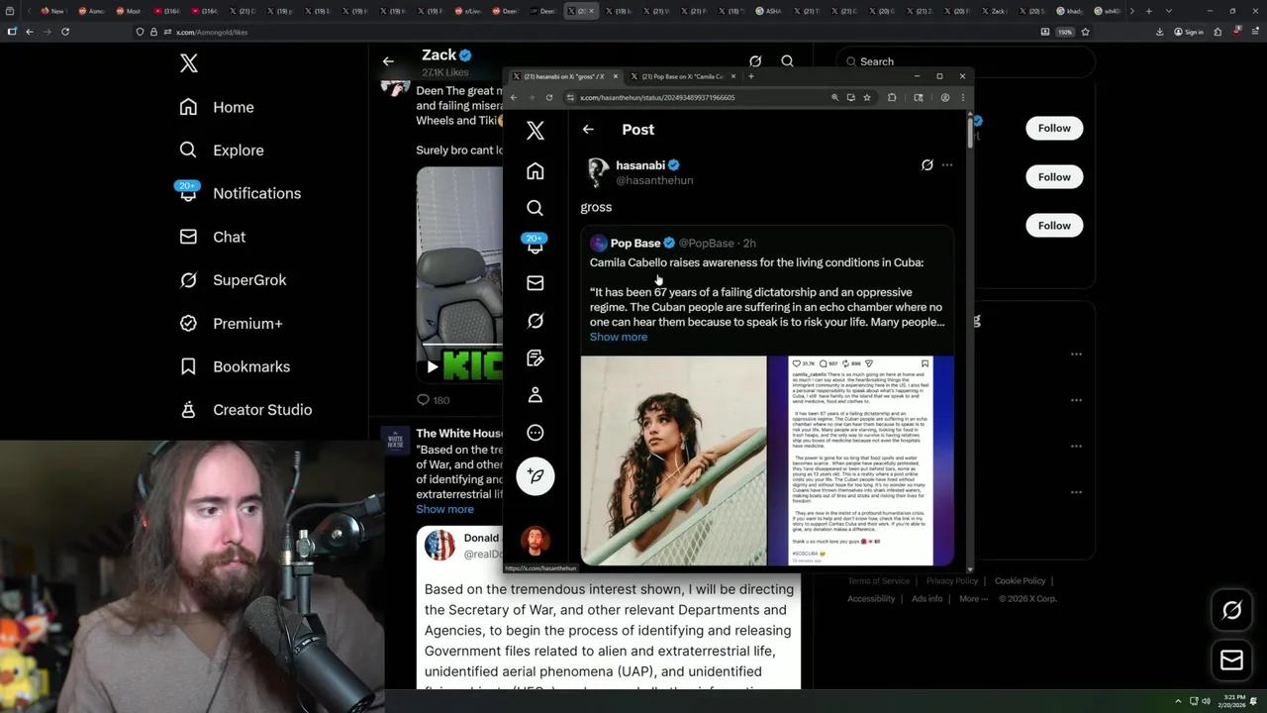Viewport: 1267px width, 713px height.
Task: Play the Kick video in Deen post
Action: point(433,366)
